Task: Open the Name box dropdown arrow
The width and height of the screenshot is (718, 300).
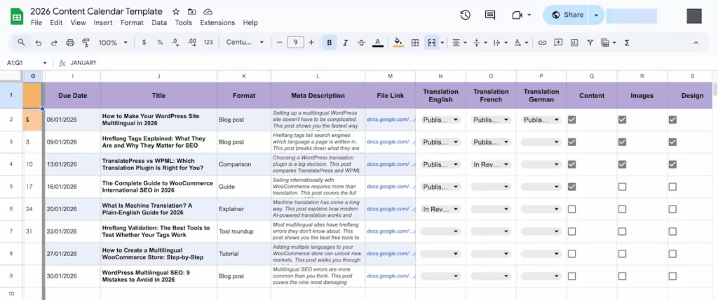Action: point(45,63)
